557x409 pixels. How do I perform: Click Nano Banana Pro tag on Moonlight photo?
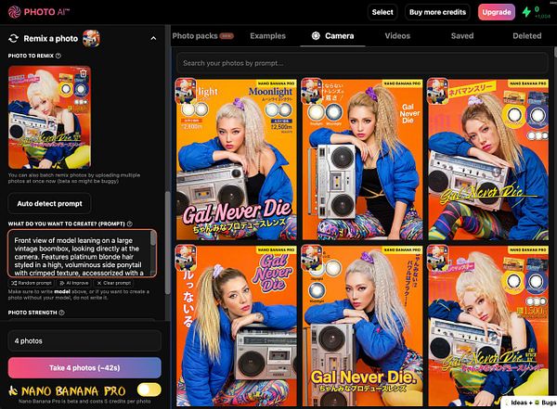(276, 83)
